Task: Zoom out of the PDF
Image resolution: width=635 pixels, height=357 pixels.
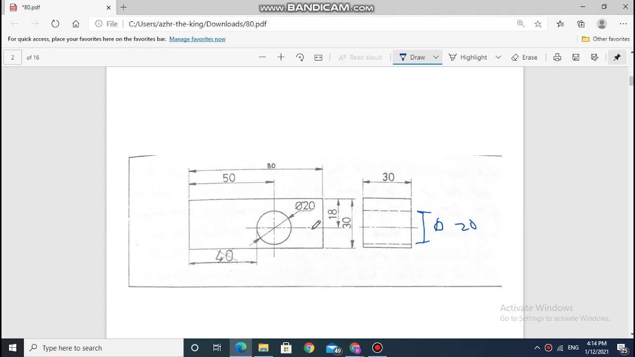Action: 262,57
